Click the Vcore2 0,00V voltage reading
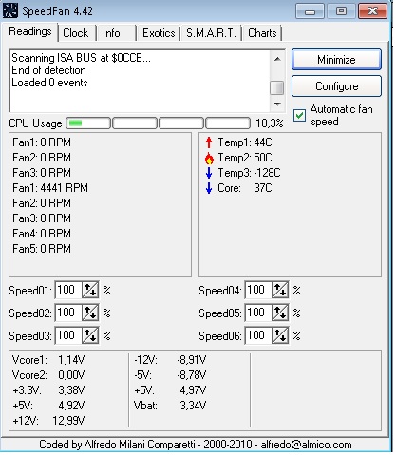 (48, 375)
